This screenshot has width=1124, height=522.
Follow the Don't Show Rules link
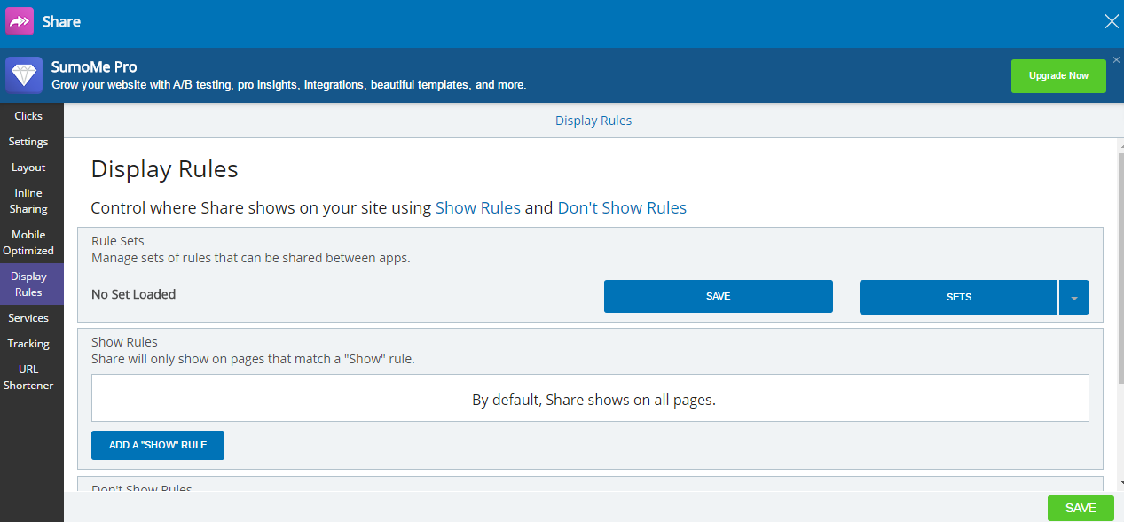(x=622, y=208)
